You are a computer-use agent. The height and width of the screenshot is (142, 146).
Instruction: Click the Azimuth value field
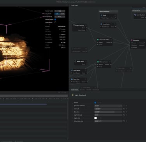tap(108, 109)
